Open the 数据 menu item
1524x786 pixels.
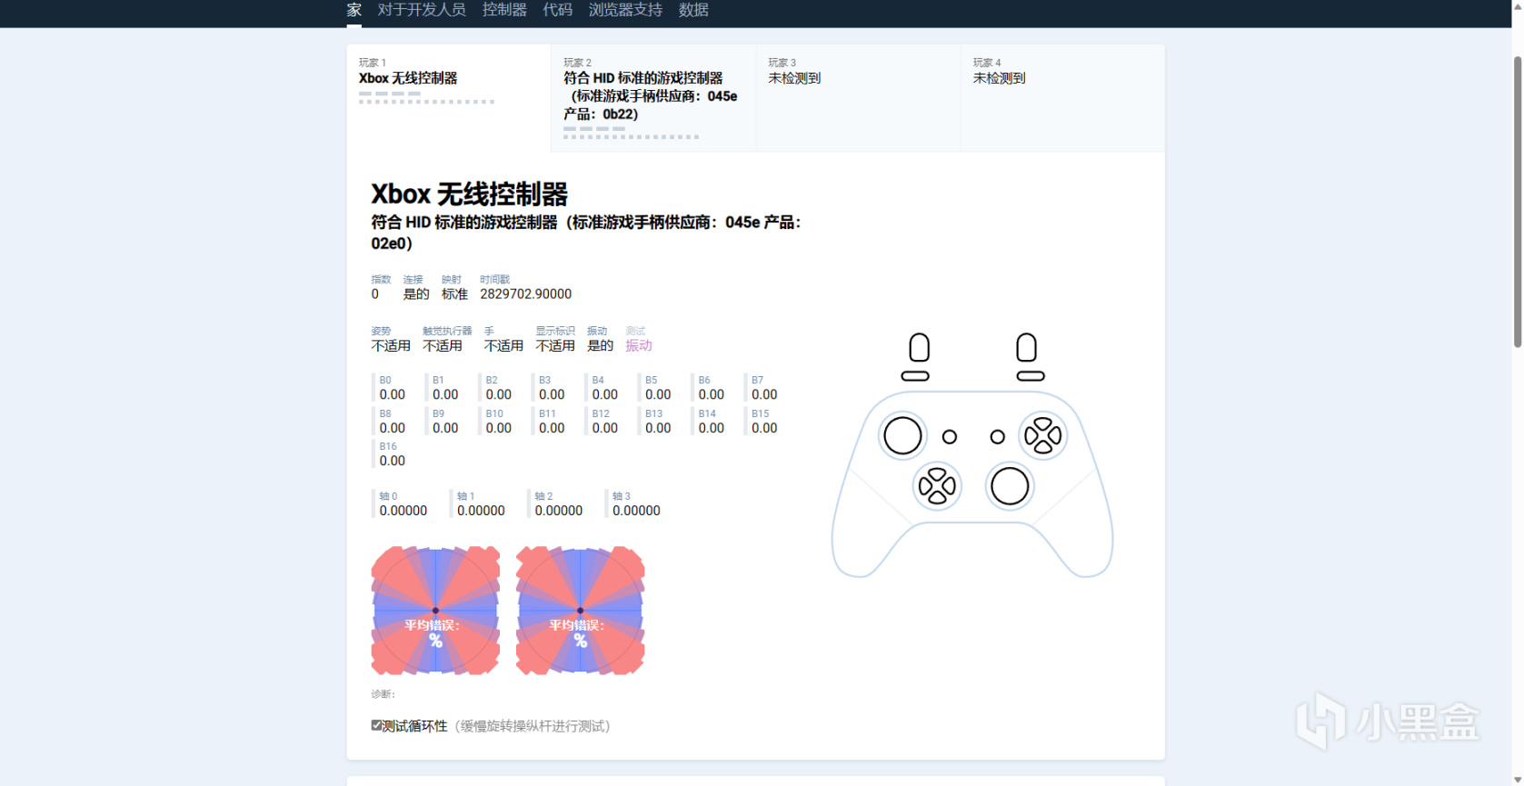pos(693,10)
